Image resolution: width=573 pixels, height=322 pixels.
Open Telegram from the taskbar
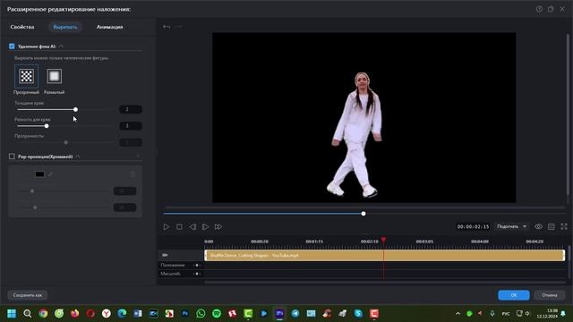295,314
